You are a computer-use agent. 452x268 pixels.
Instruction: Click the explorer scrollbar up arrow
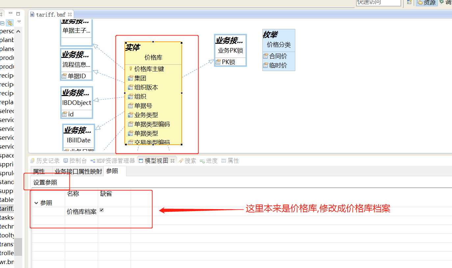tap(18, 31)
